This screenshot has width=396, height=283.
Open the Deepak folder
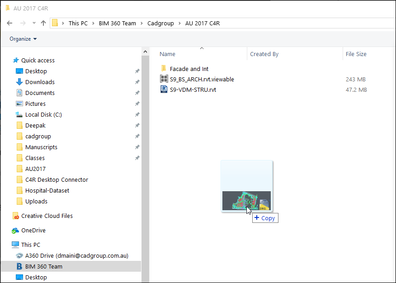35,126
